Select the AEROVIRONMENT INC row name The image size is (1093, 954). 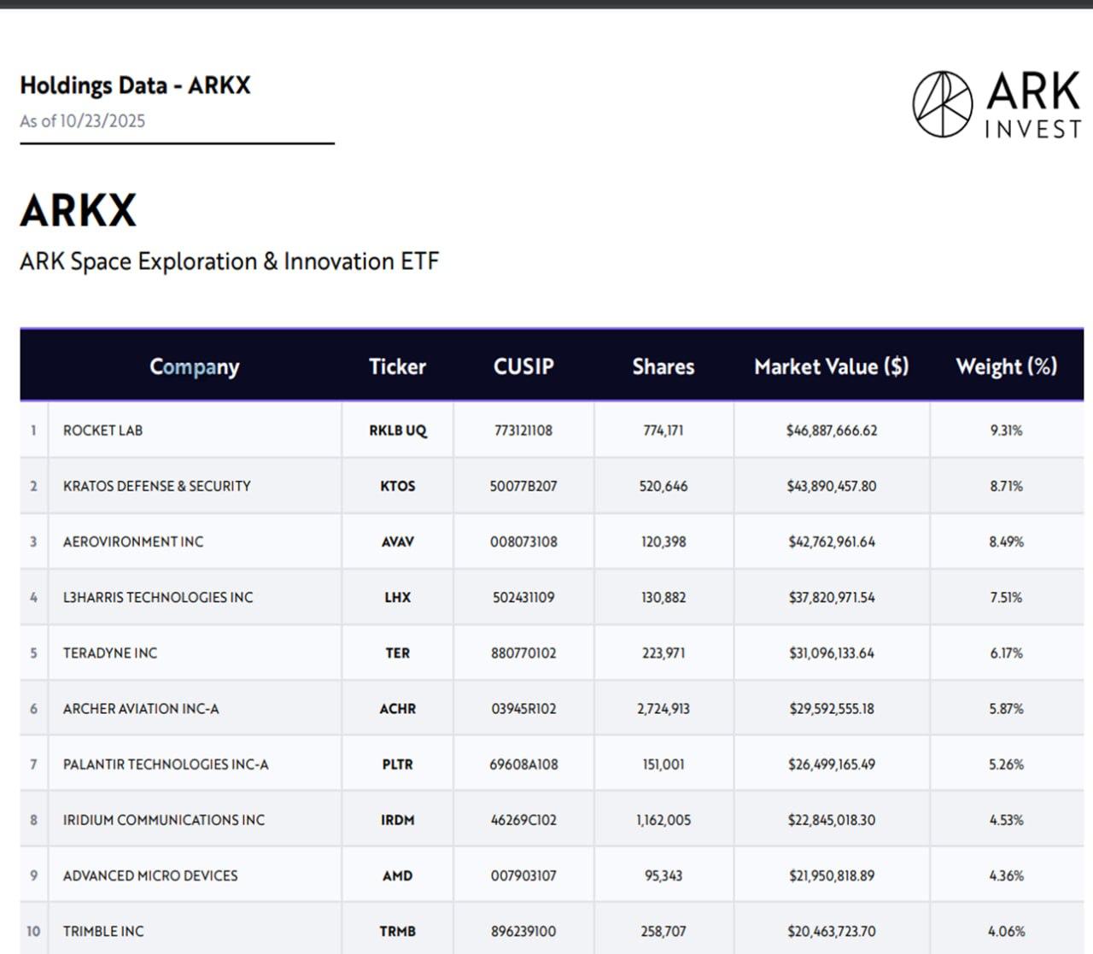click(133, 541)
